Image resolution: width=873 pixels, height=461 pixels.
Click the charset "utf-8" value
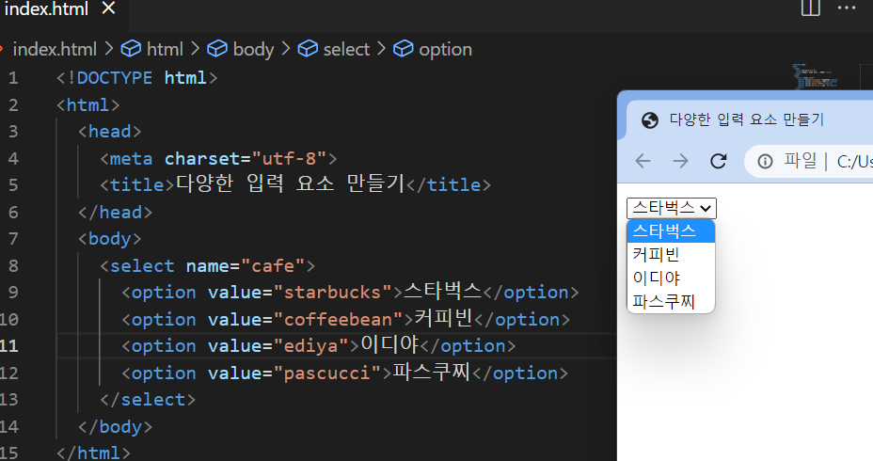[x=290, y=159]
